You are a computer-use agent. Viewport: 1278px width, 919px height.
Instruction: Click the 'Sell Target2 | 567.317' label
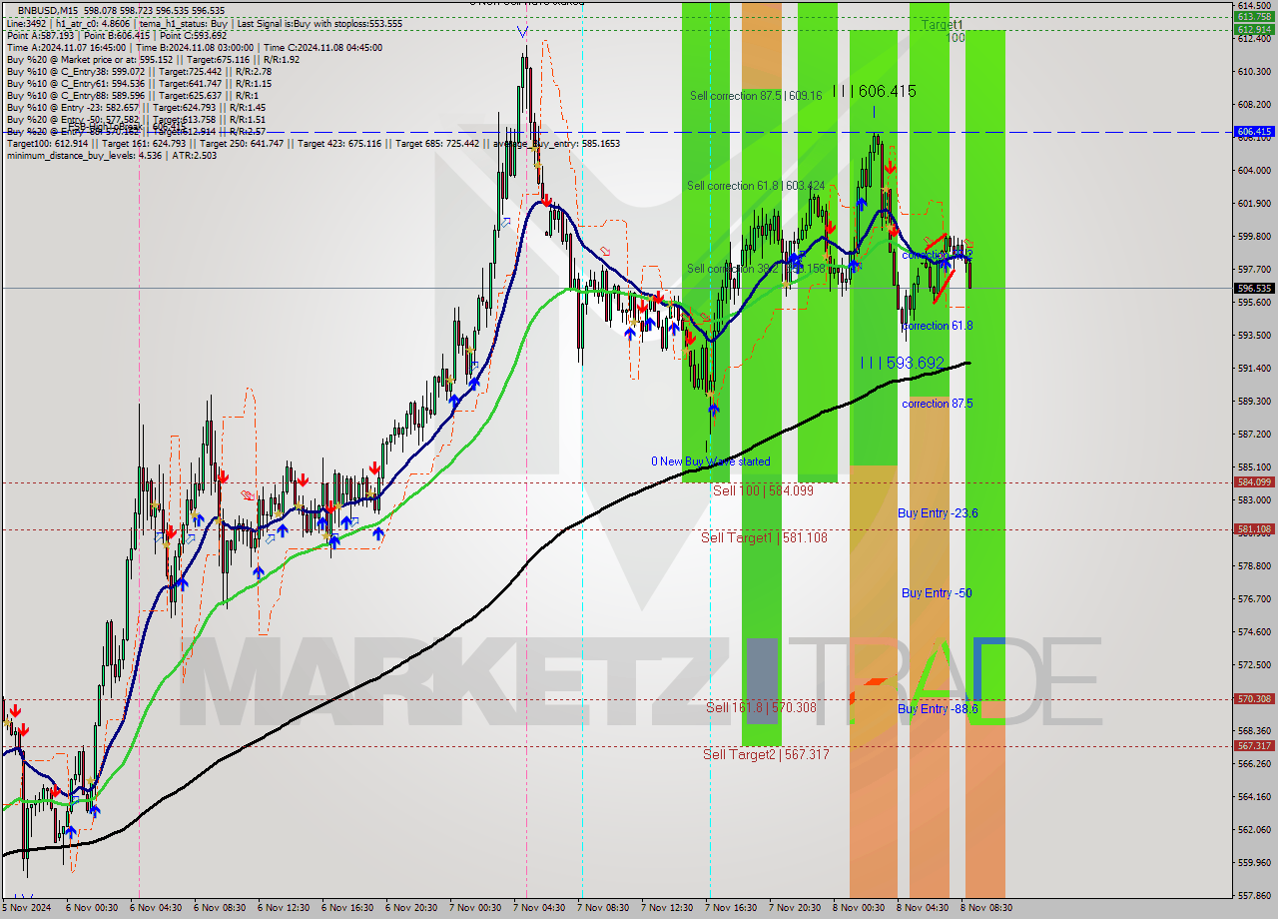(x=766, y=754)
